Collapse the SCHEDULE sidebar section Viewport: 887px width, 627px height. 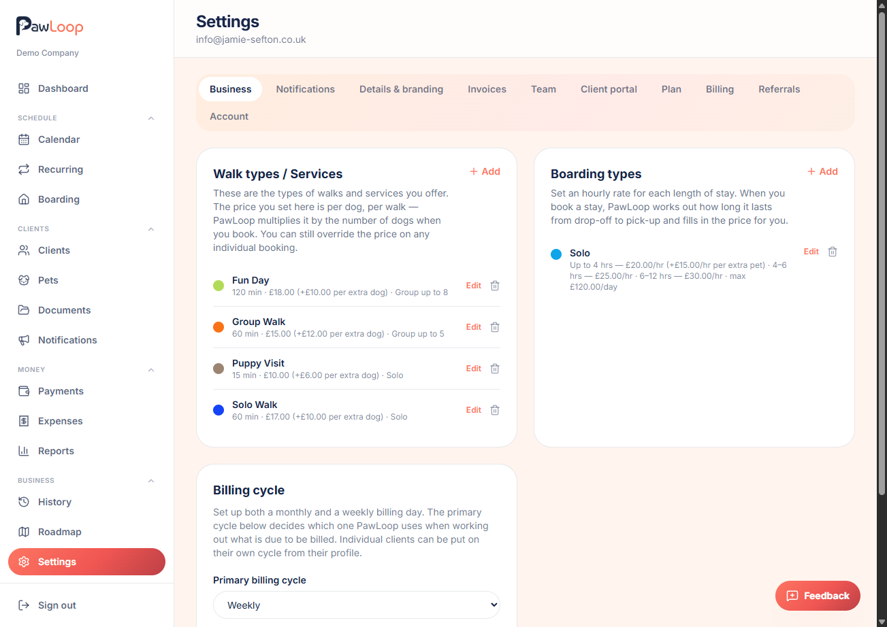(x=151, y=118)
